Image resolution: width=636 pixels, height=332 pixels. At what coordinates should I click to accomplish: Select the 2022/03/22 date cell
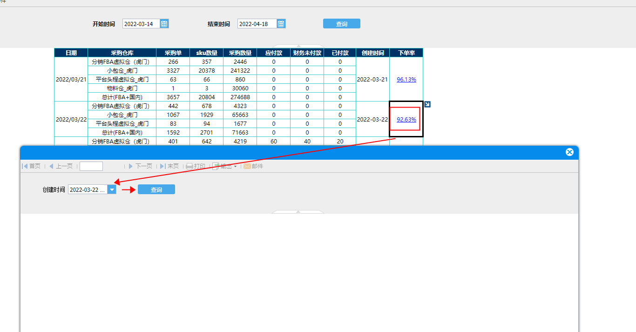click(x=71, y=119)
